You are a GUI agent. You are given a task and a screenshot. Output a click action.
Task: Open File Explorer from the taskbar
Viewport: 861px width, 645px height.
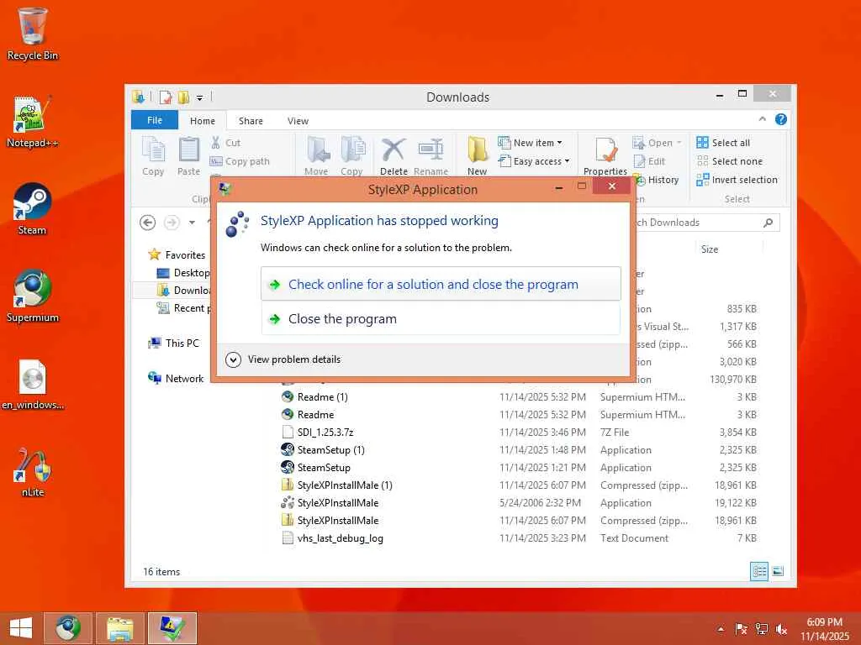tap(120, 628)
